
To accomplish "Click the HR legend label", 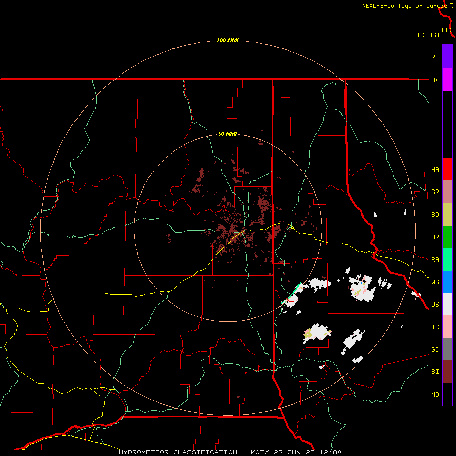I will 435,237.
